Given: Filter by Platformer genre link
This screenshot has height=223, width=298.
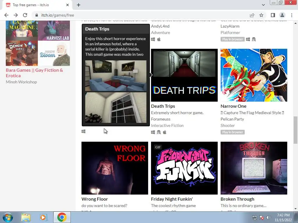Looking at the screenshot, I should pyautogui.click(x=230, y=33).
